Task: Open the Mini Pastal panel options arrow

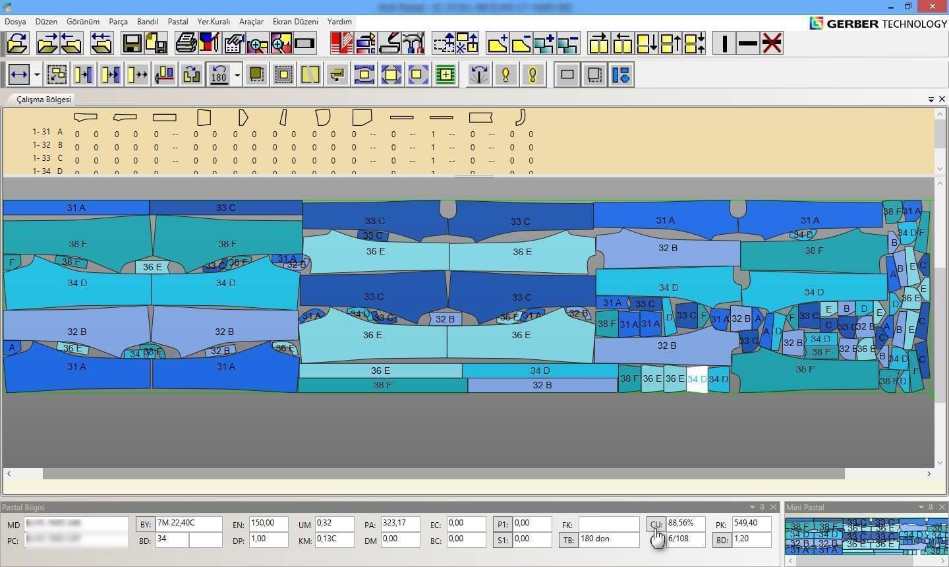Action: point(921,507)
